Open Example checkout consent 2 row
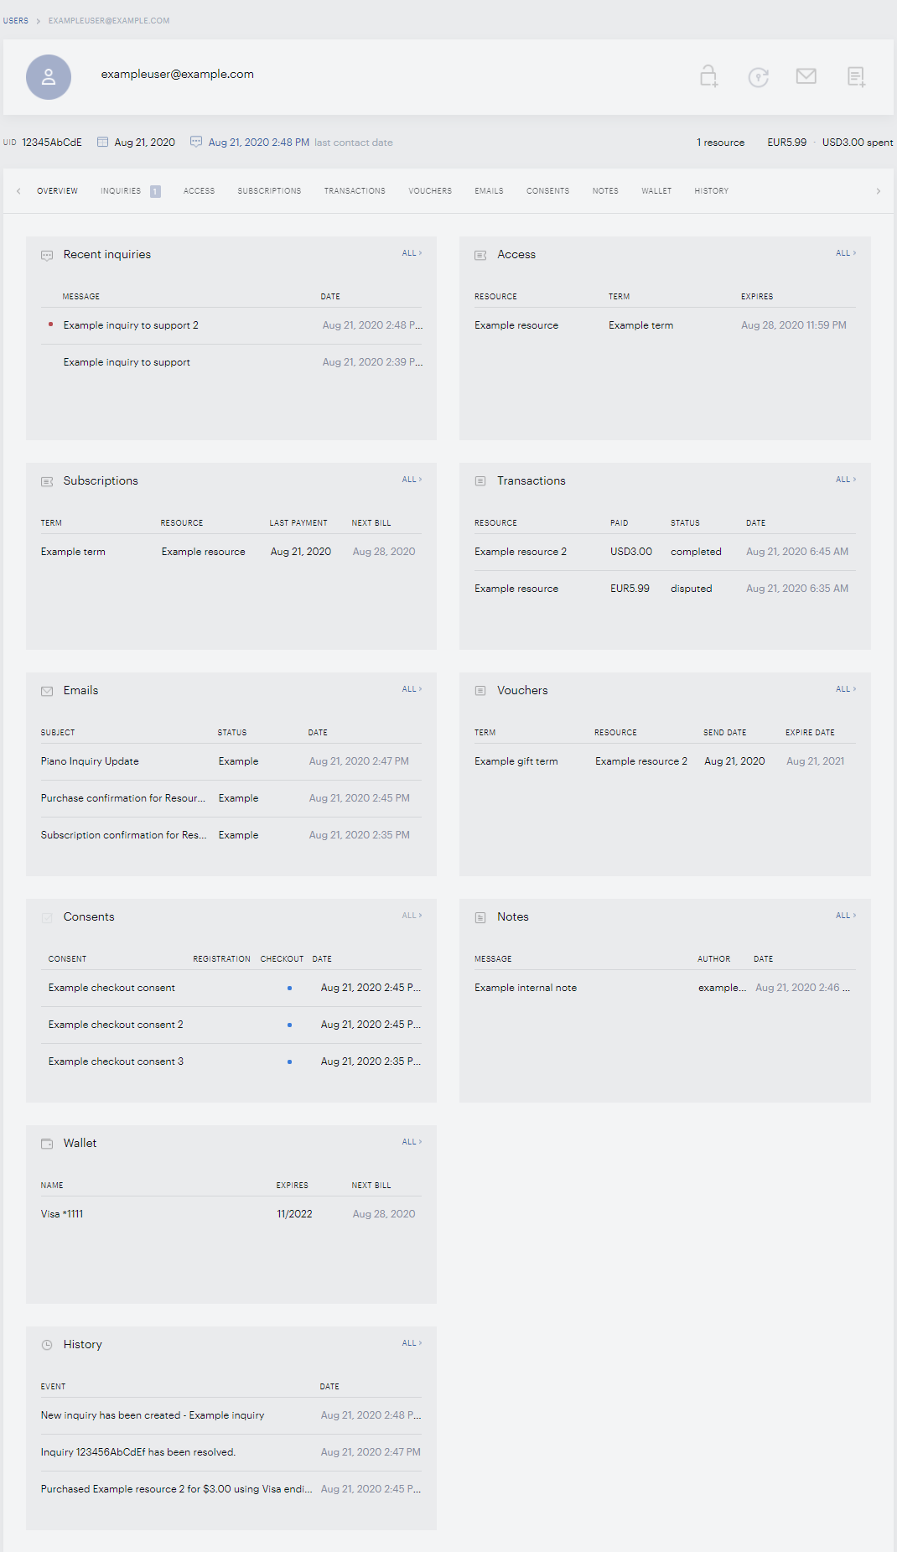 coord(231,1025)
